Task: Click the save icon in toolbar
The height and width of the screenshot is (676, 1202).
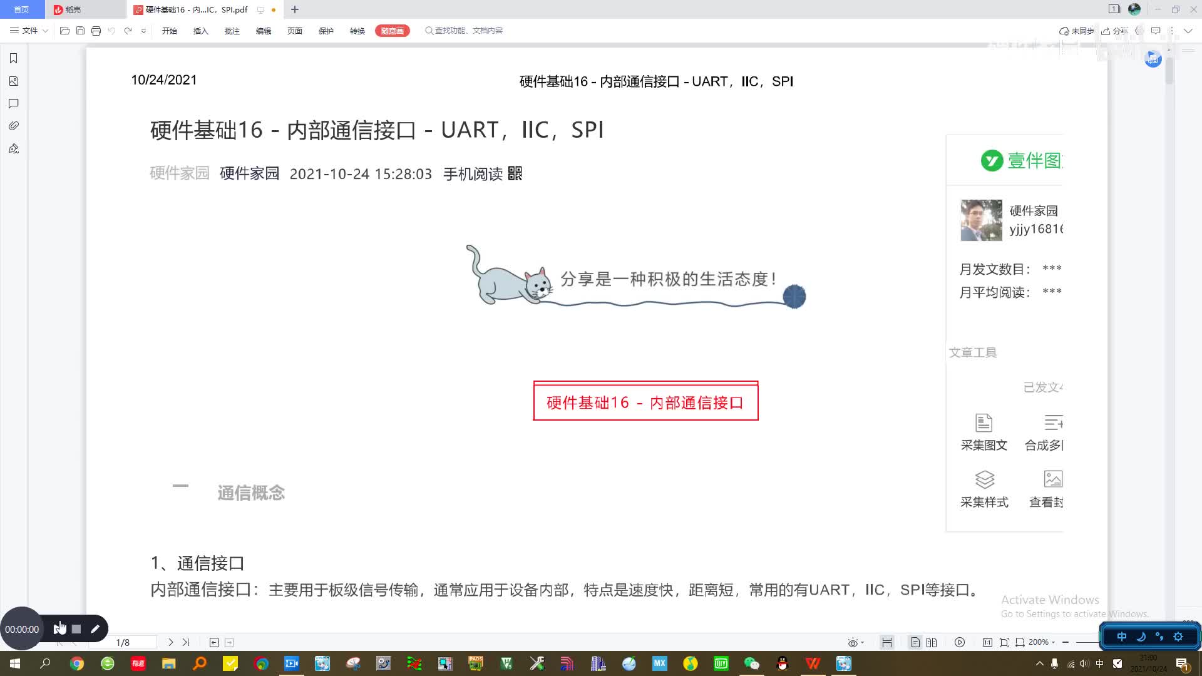Action: coord(80,31)
